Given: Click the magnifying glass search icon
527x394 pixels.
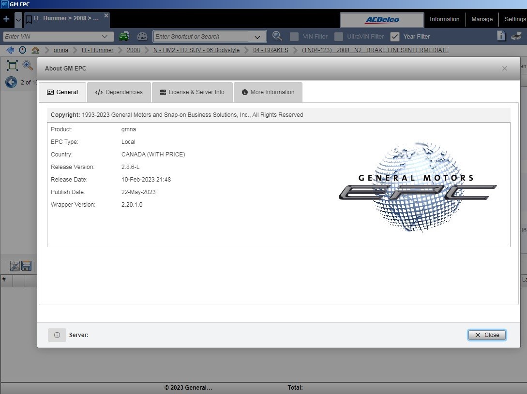Looking at the screenshot, I should coord(277,36).
